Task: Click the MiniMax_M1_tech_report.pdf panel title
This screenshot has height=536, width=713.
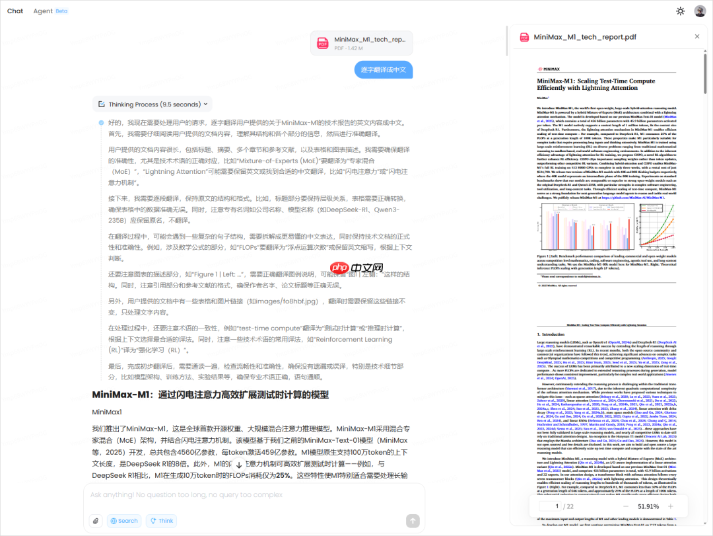Action: pos(585,37)
